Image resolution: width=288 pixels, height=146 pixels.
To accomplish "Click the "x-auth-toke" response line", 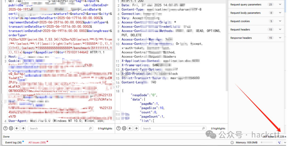I will (x=146, y=48).
